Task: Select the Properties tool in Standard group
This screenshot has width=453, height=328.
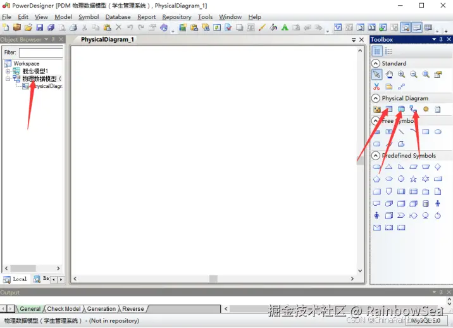Action: pos(438,74)
